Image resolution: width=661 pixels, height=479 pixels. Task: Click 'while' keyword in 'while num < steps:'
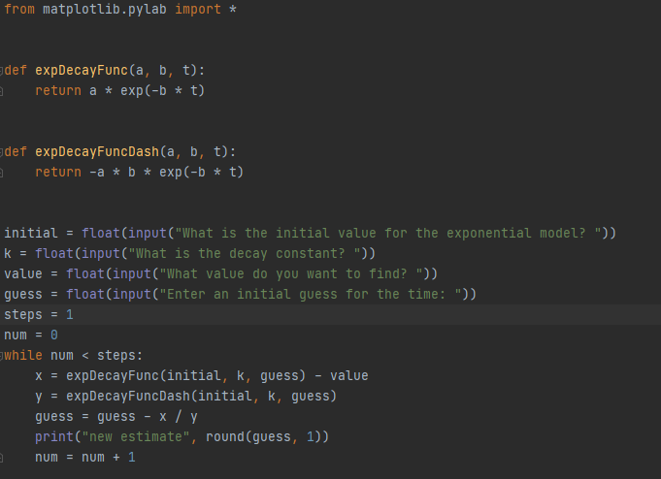[x=23, y=355]
